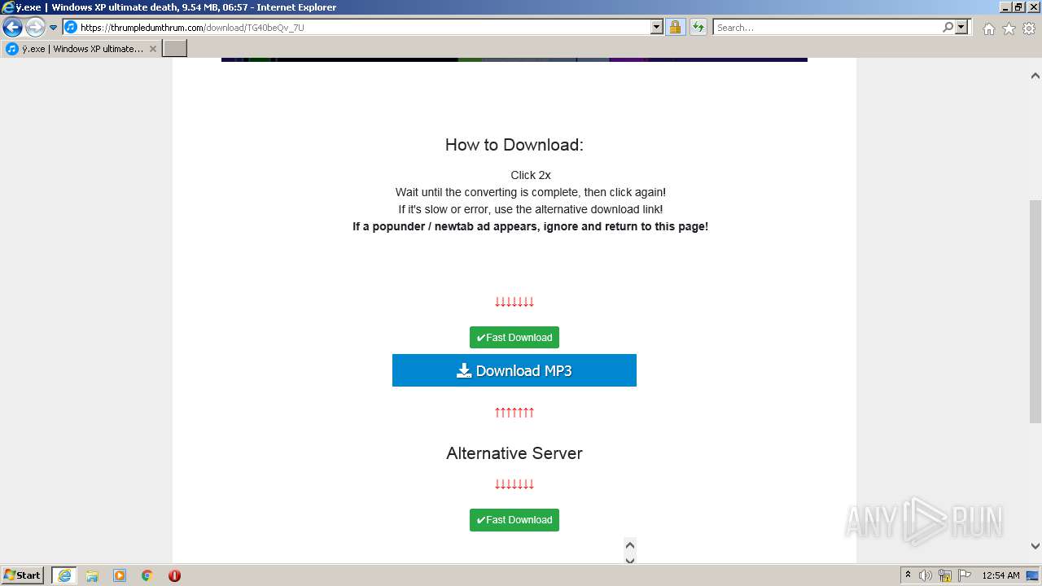The image size is (1042, 586).
Task: Open the red security taskbar icon
Action: 174,575
